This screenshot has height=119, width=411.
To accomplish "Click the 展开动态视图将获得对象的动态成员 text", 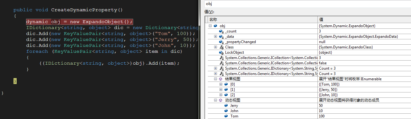I will (349, 100).
